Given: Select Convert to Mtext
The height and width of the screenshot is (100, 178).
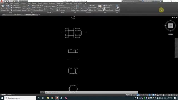Looking at the screenshot, I should coord(38,6).
